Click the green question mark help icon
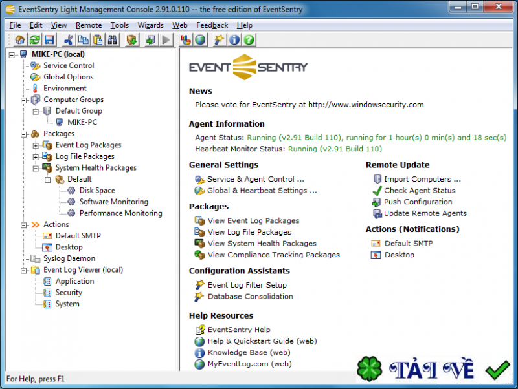Screen dimensions: 518x389 248,40
